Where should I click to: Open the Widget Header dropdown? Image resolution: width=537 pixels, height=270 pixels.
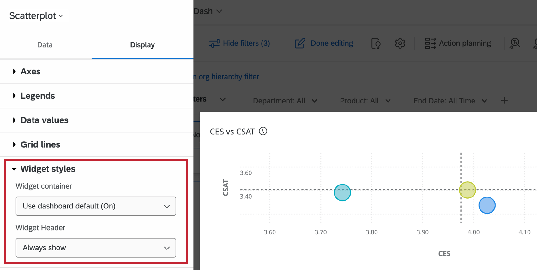click(x=96, y=248)
